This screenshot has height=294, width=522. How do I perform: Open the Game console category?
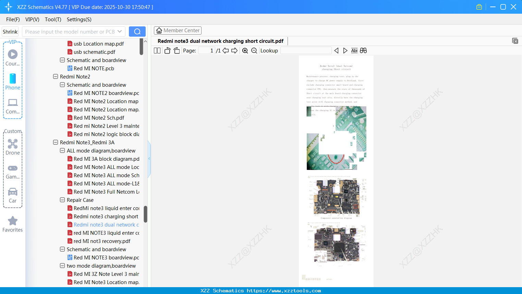click(x=13, y=171)
